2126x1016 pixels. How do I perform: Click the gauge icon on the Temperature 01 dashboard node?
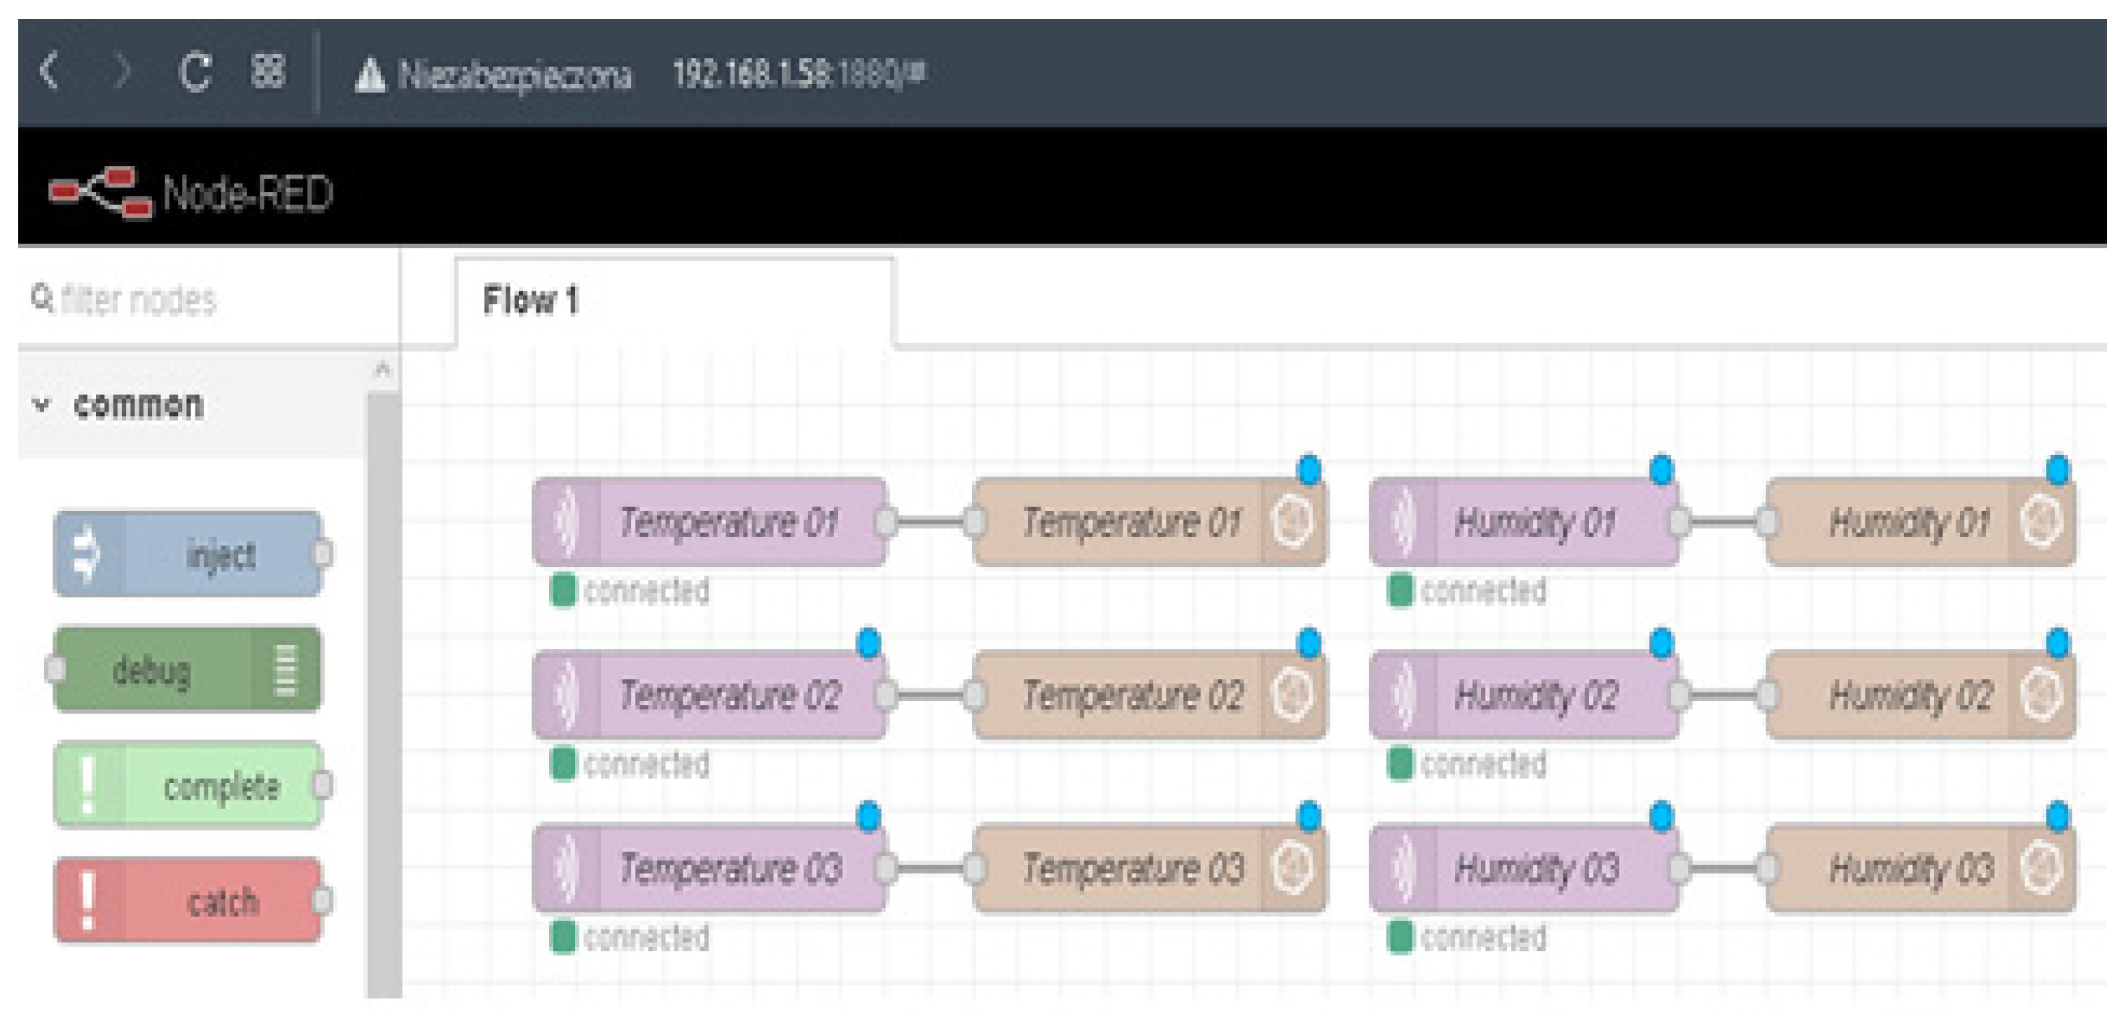point(1293,522)
